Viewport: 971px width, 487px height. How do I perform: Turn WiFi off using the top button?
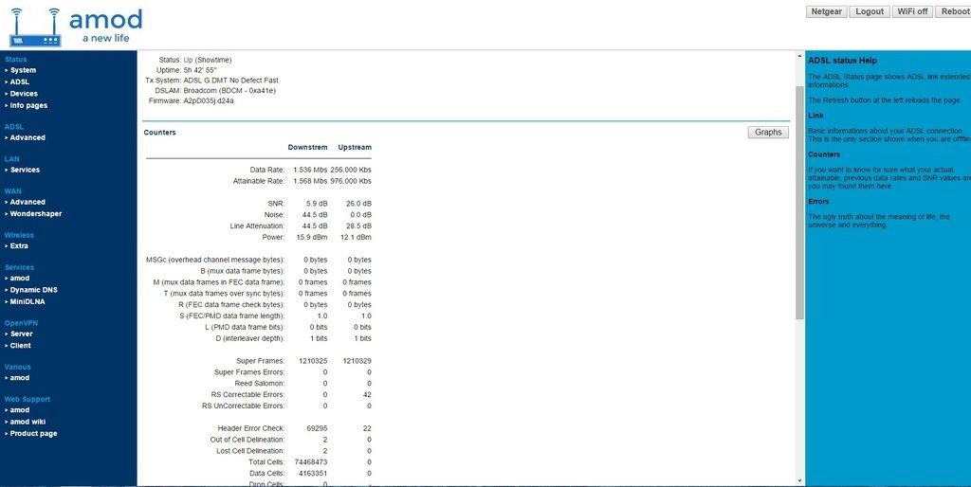click(x=911, y=11)
